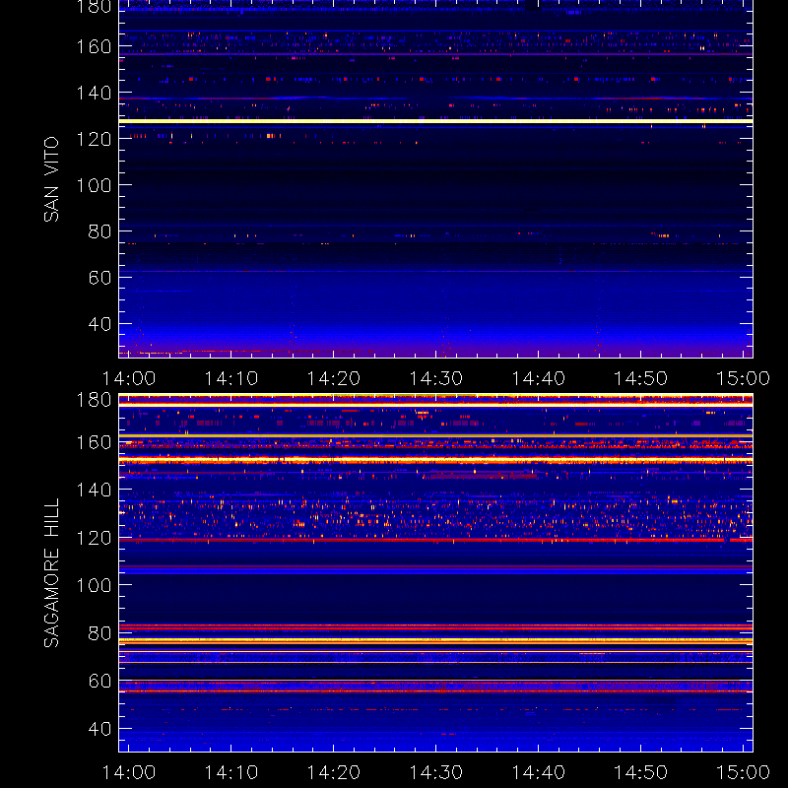Select the 100 tick label on San Vito plot

click(x=94, y=185)
